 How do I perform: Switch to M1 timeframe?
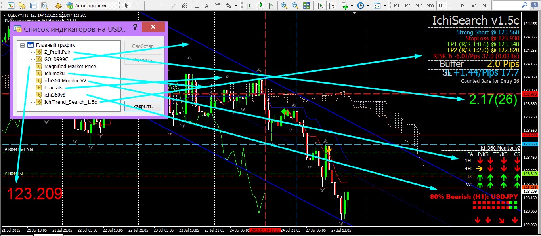click(397, 6)
